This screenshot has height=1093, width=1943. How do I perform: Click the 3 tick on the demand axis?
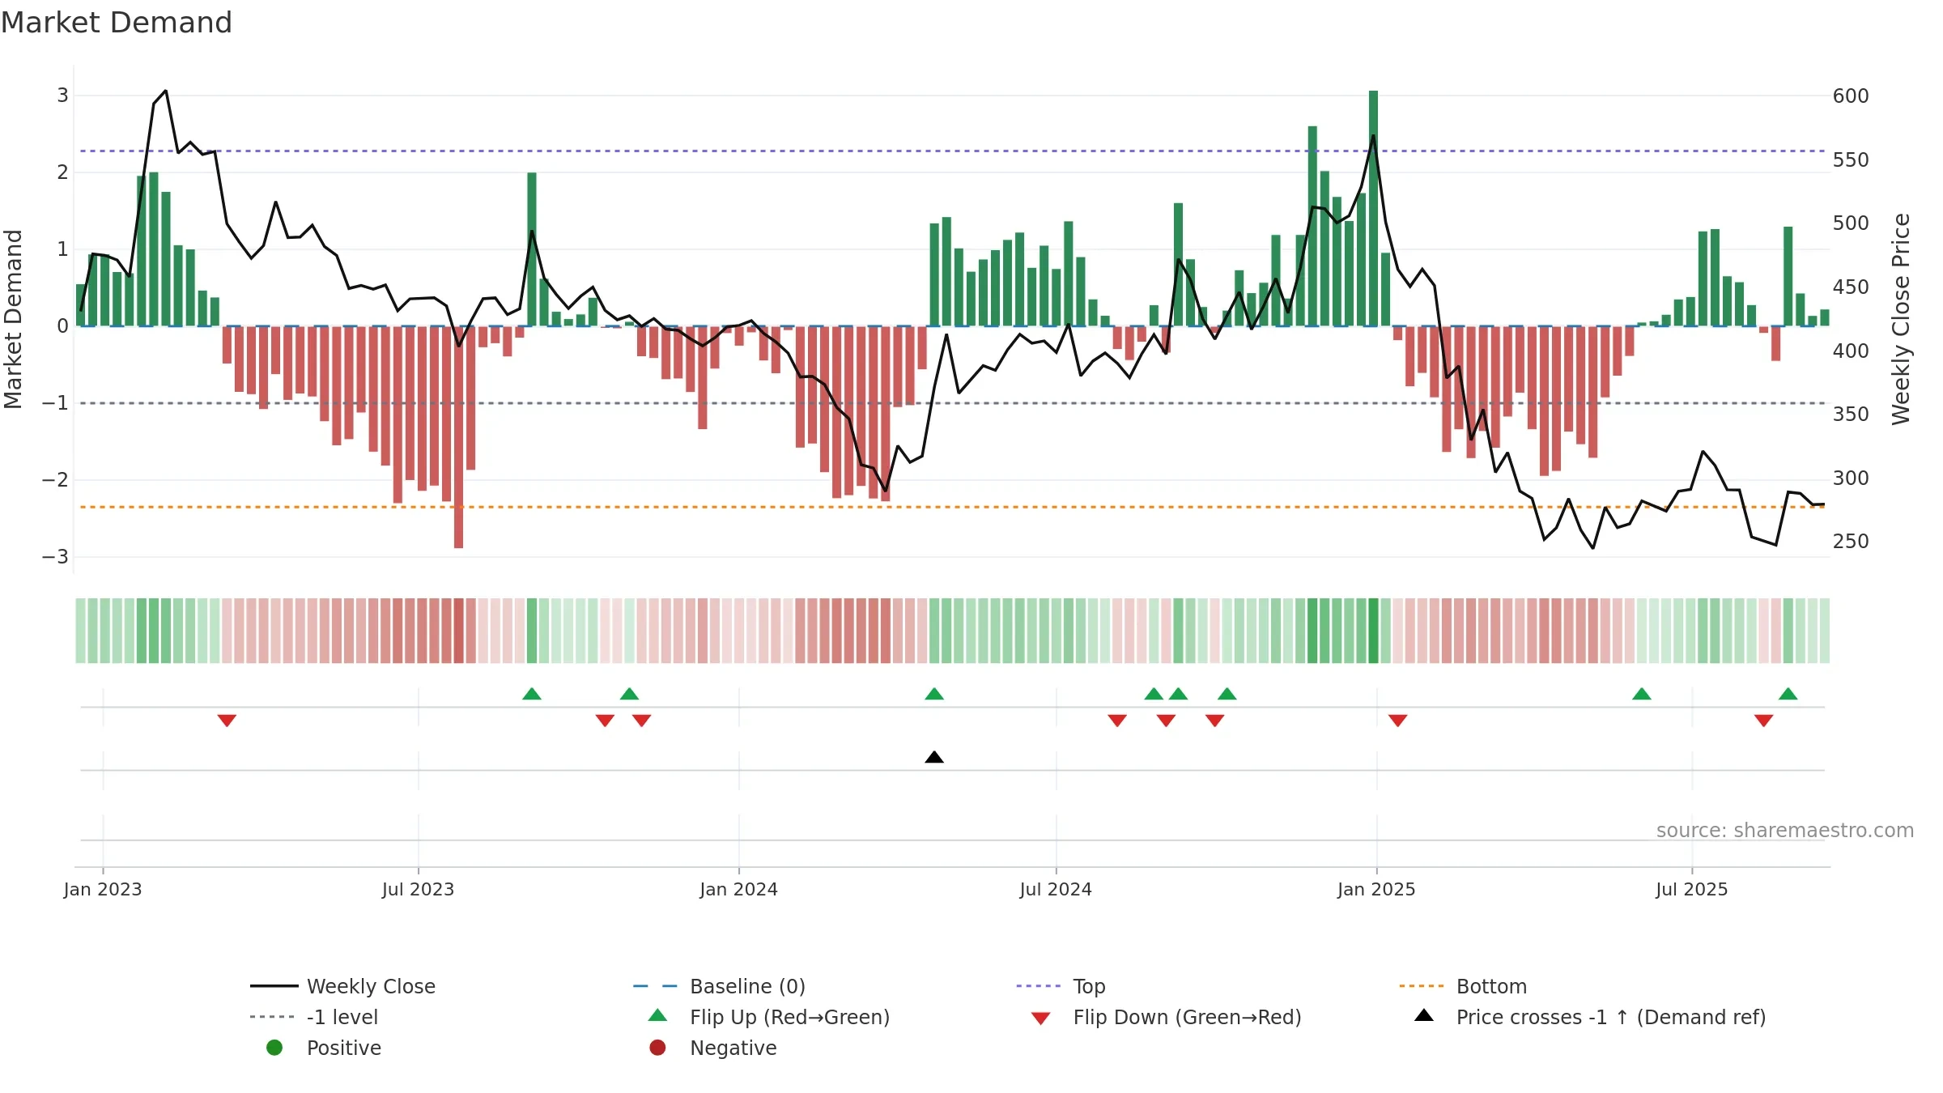click(x=62, y=96)
